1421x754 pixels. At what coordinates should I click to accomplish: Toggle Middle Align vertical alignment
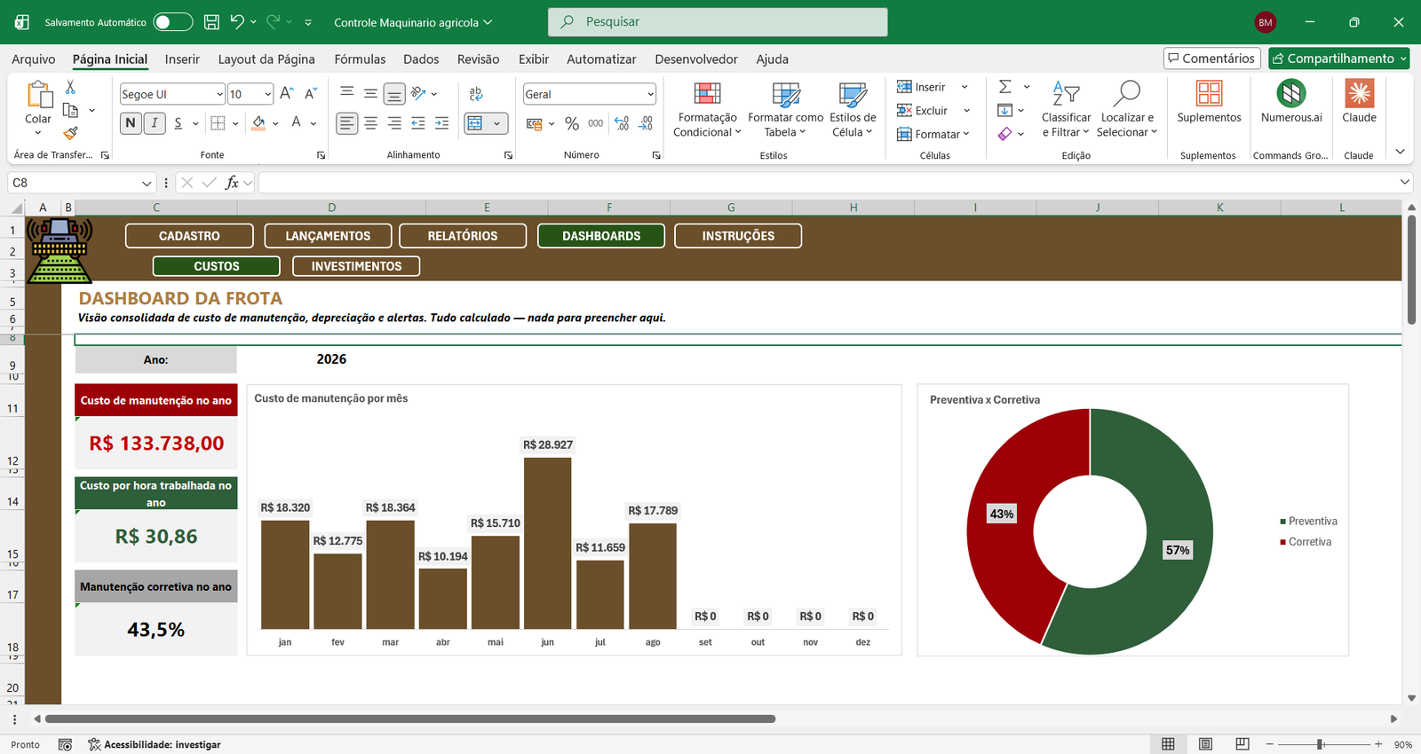click(x=370, y=93)
